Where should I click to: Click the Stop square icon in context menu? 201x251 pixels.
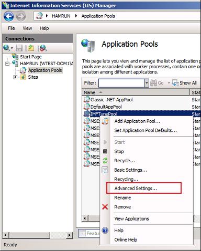pos(105,151)
